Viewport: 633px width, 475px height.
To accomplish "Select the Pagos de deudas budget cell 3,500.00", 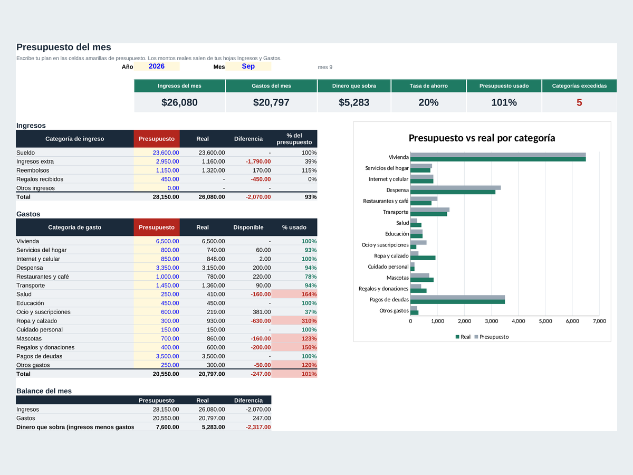I will 157,356.
